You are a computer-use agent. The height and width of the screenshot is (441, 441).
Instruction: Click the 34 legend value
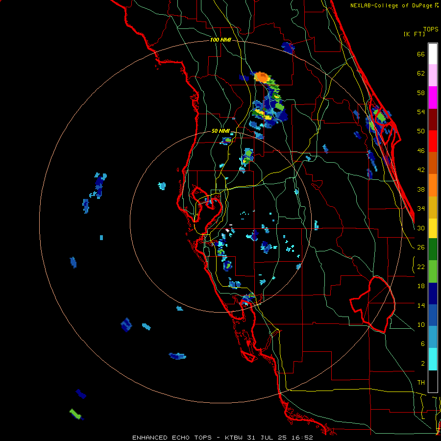tap(421, 209)
